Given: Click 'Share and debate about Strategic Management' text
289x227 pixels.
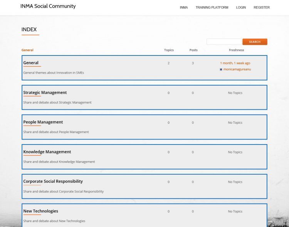Looking at the screenshot, I should click(x=57, y=103).
